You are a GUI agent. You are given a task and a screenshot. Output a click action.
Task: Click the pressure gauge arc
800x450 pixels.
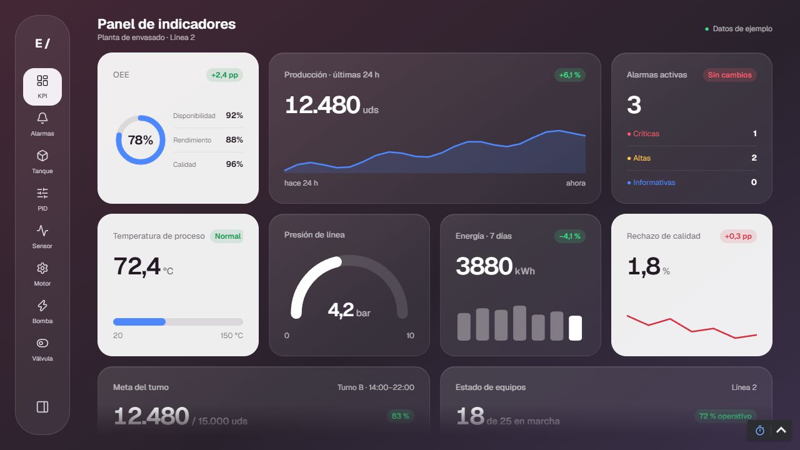[349, 286]
